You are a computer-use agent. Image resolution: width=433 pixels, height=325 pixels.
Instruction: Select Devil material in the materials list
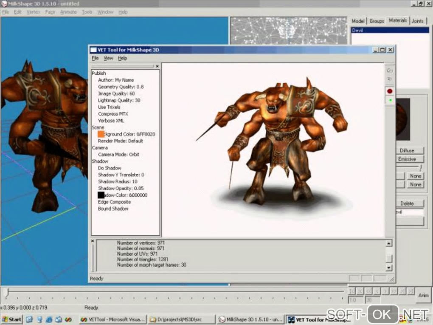point(390,31)
